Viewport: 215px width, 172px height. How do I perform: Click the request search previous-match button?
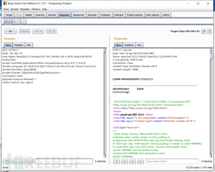tap(14, 161)
